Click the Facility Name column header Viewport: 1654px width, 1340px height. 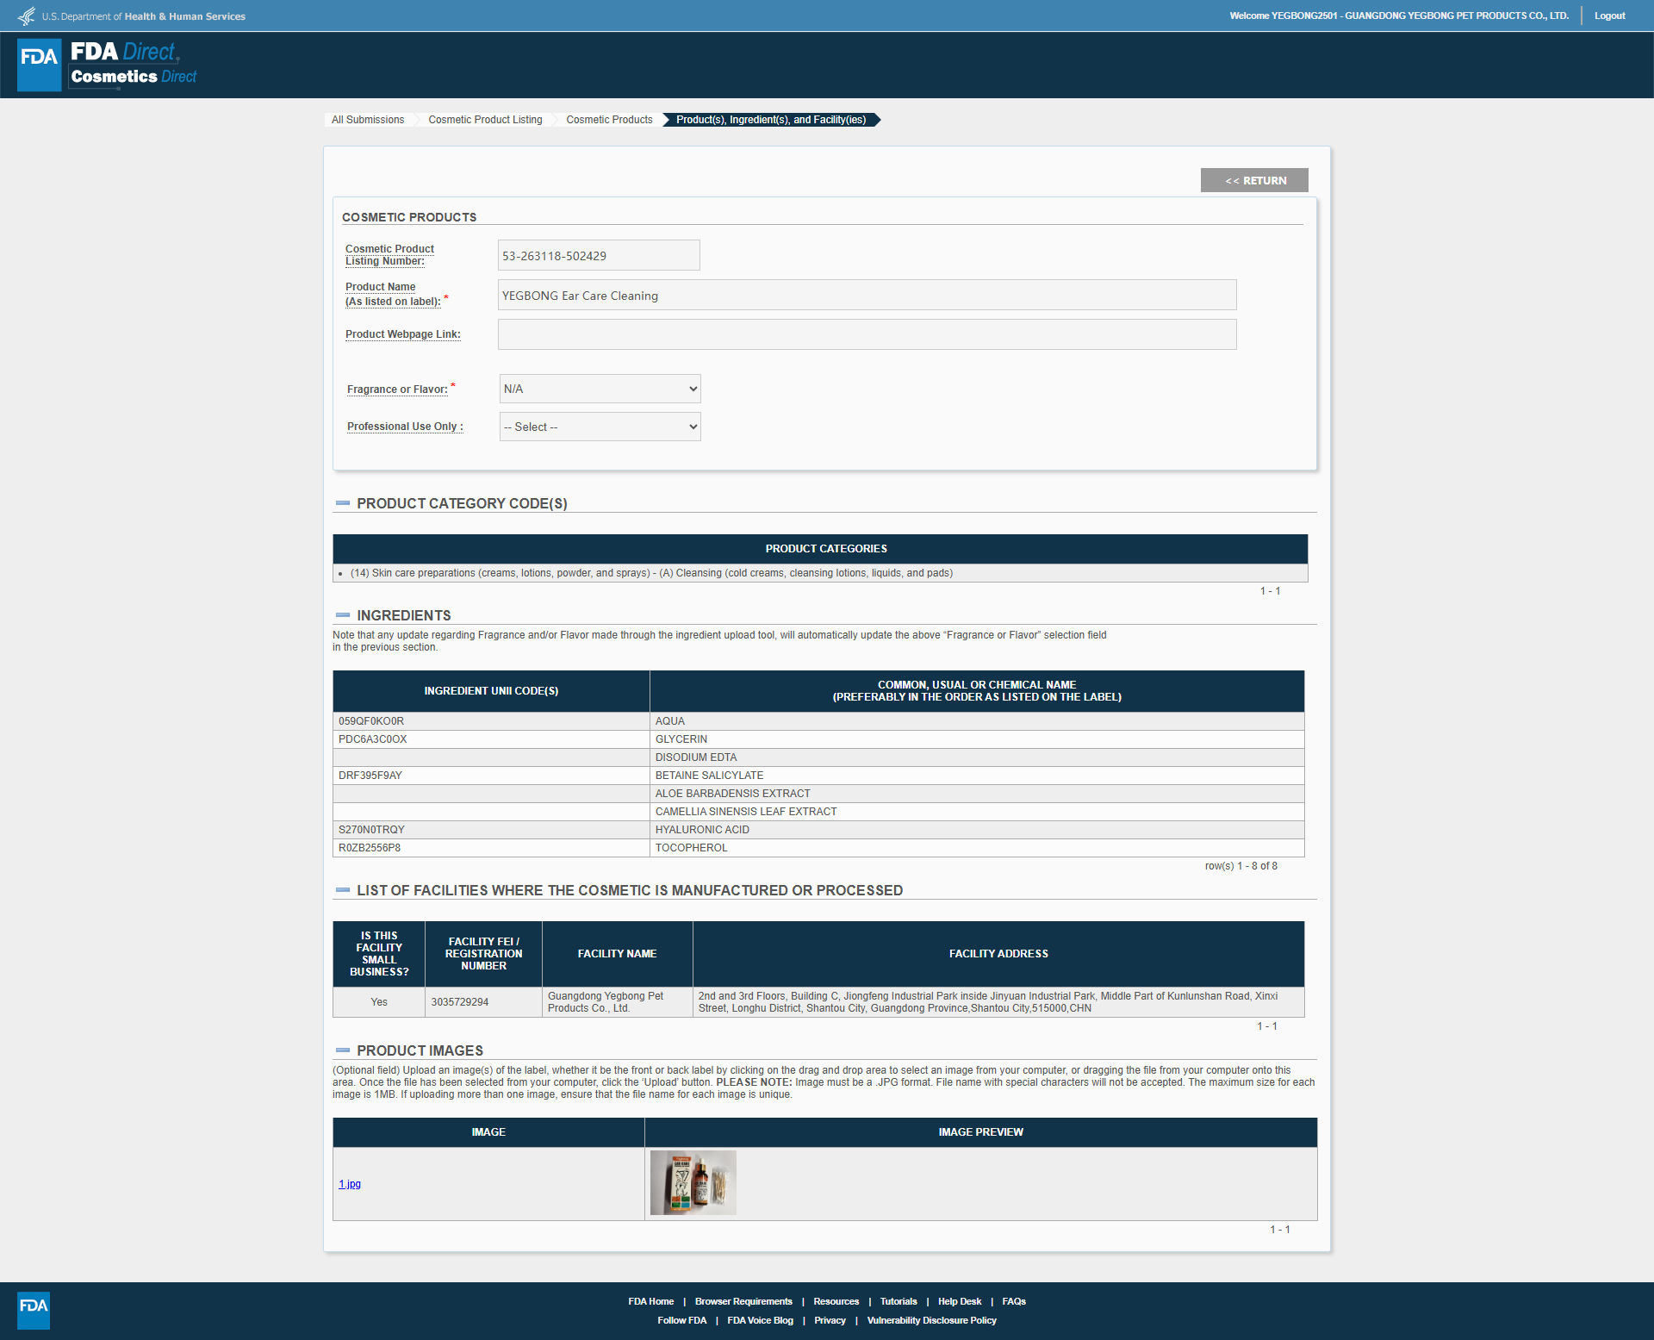(x=617, y=954)
